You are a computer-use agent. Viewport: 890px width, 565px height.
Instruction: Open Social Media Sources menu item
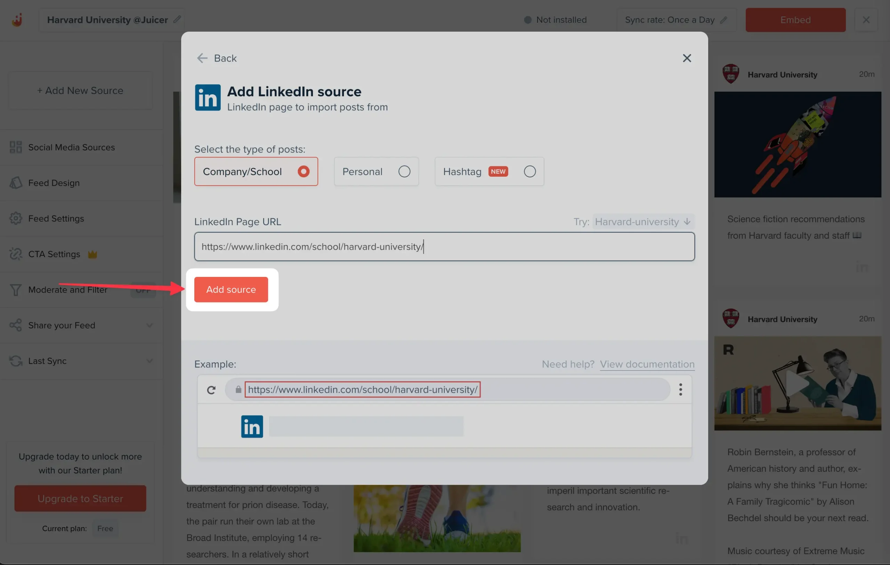(81, 147)
